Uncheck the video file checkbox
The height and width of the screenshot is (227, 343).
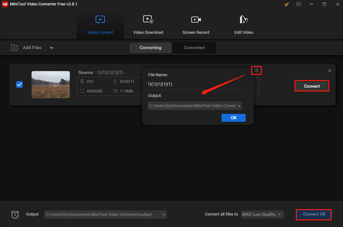(19, 84)
